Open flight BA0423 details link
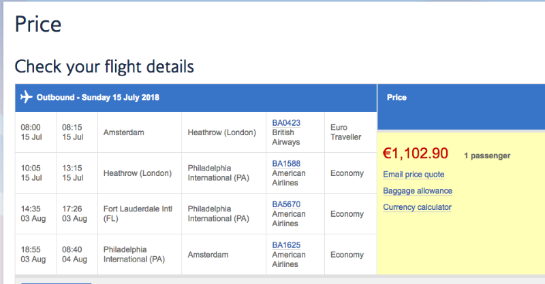 click(286, 123)
